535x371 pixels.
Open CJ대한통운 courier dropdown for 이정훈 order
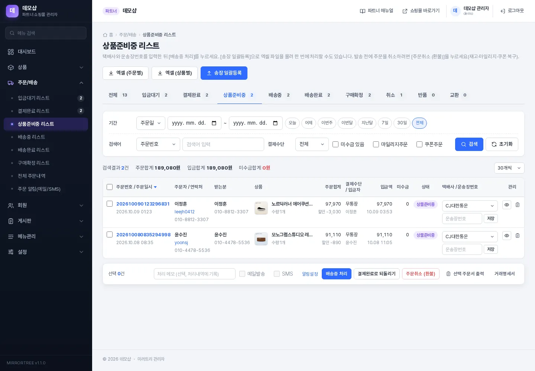[470, 206]
